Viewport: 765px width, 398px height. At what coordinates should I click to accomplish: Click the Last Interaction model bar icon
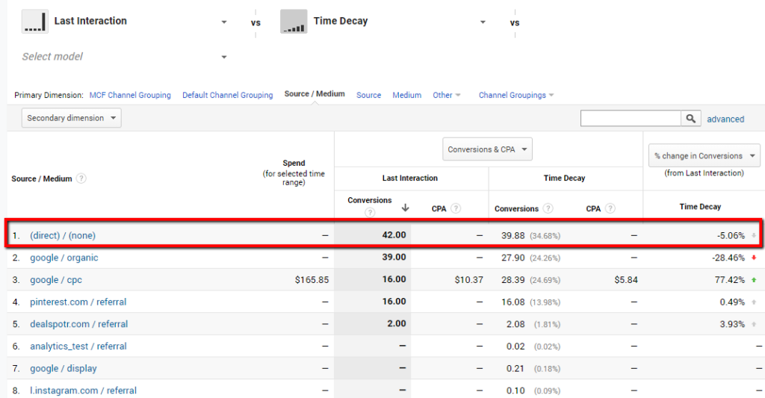[34, 22]
